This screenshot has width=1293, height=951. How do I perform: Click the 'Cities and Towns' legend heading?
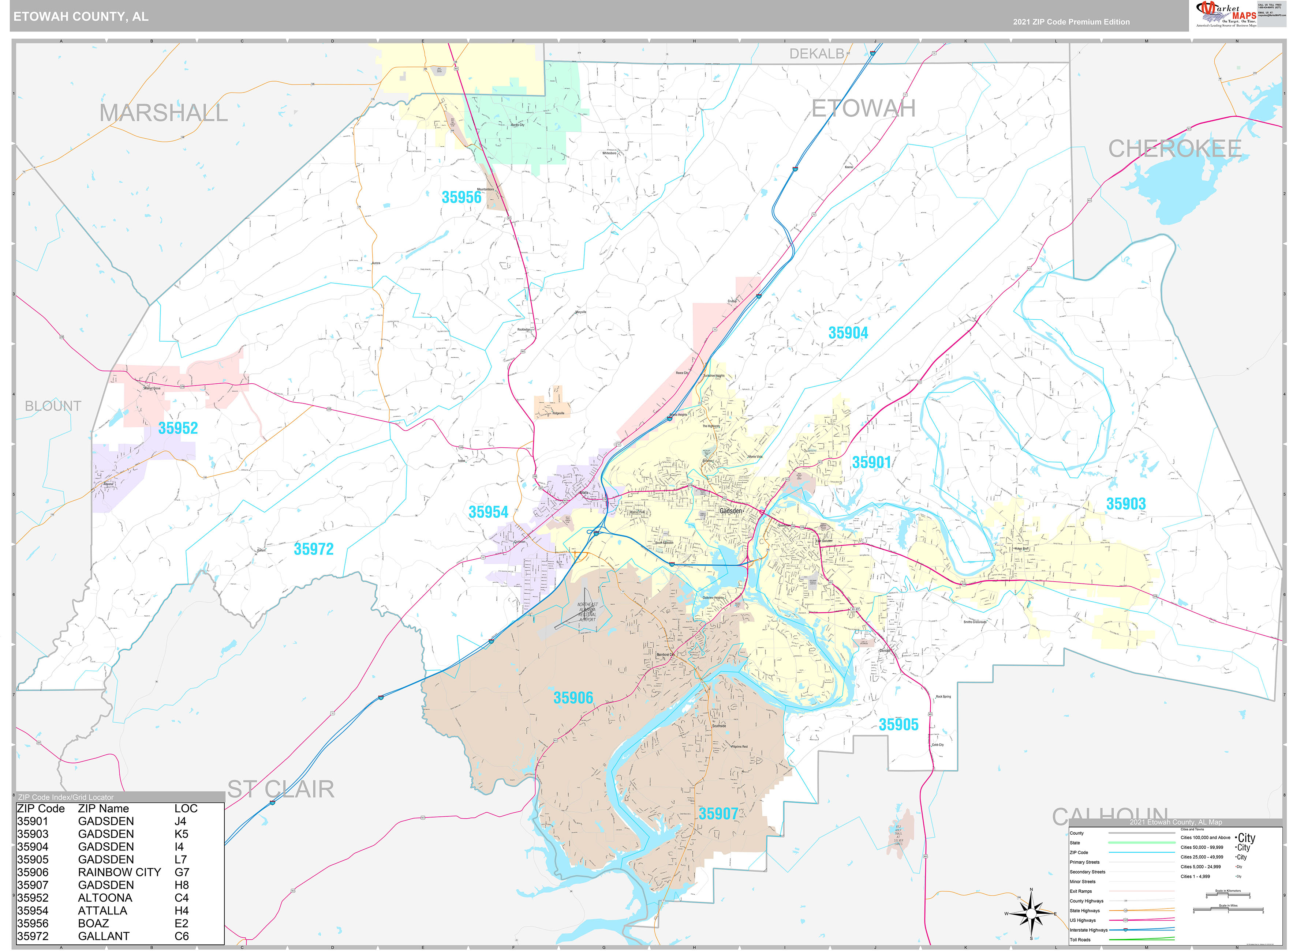click(1192, 830)
